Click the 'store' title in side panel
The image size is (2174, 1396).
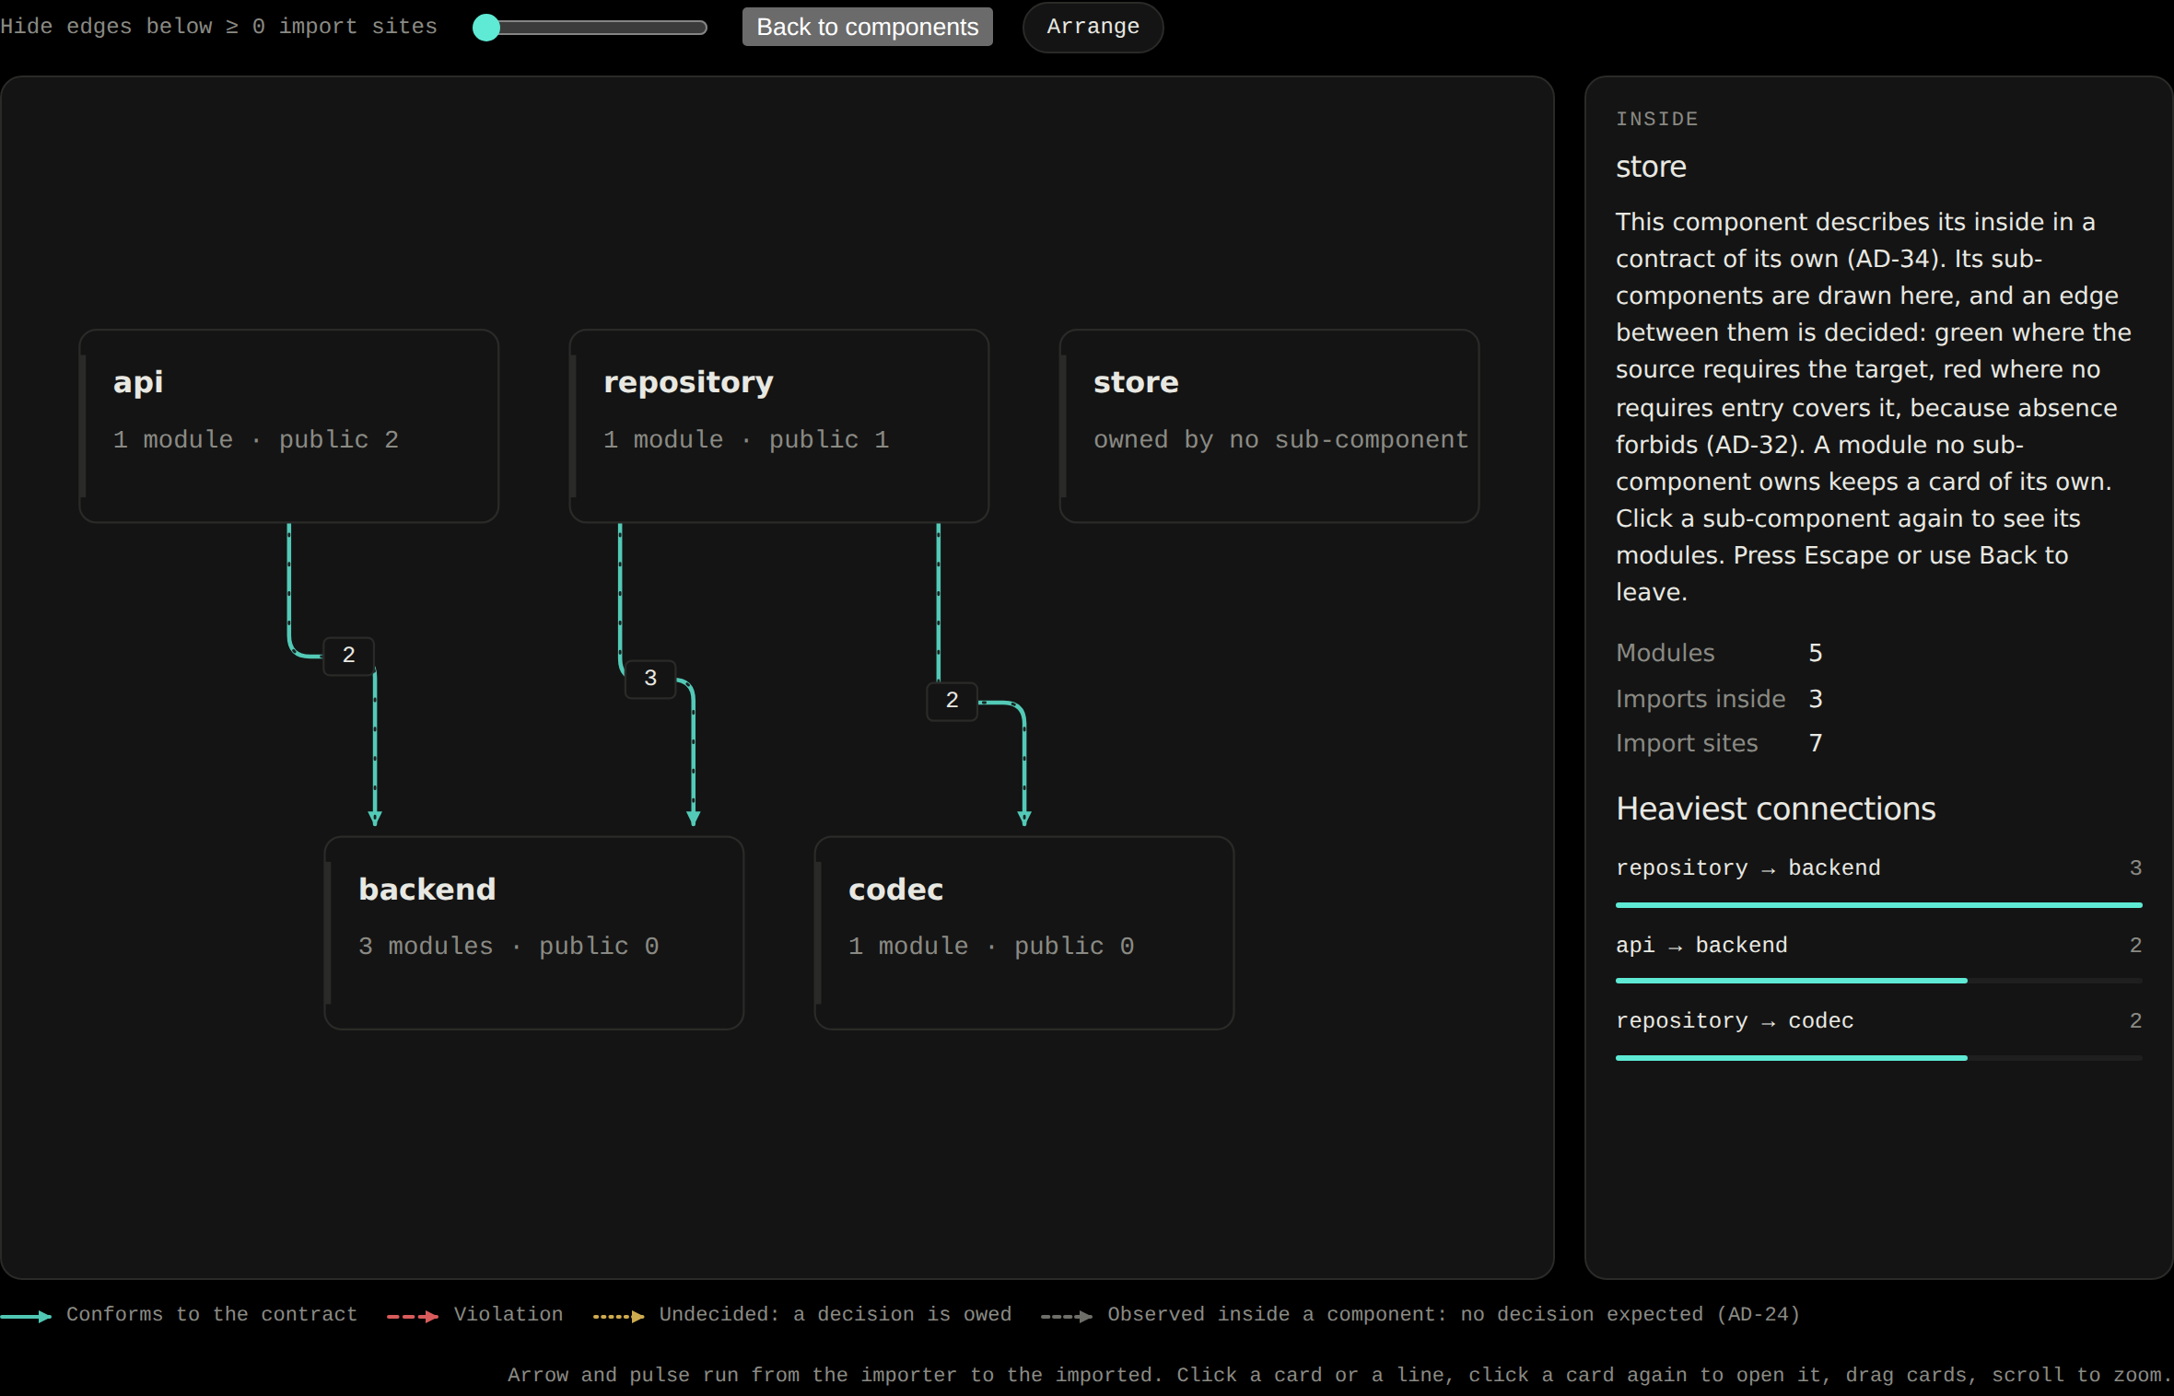click(x=1651, y=167)
